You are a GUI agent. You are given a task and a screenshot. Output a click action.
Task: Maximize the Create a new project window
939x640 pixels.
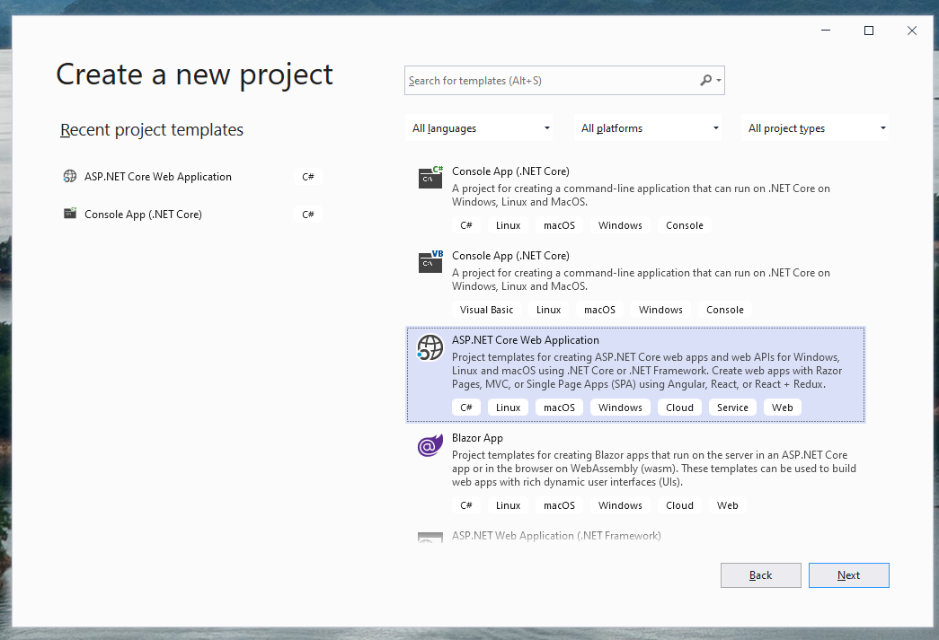pos(869,31)
